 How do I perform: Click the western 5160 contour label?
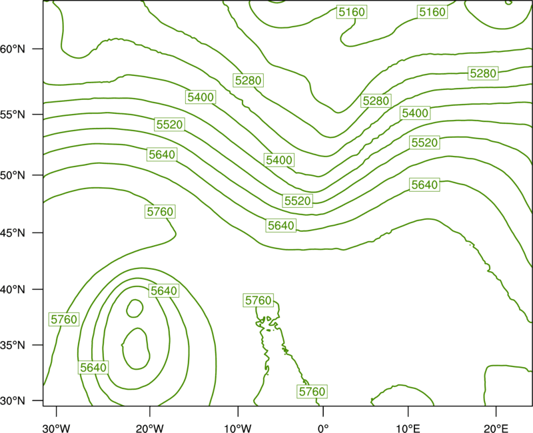click(352, 12)
